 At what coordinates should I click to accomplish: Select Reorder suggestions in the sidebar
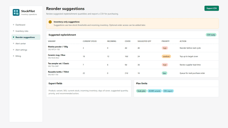coord(26,37)
